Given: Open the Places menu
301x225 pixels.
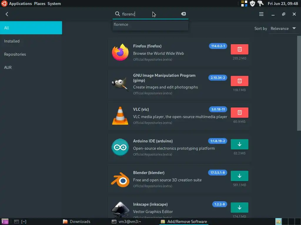Looking at the screenshot, I should pos(40,4).
